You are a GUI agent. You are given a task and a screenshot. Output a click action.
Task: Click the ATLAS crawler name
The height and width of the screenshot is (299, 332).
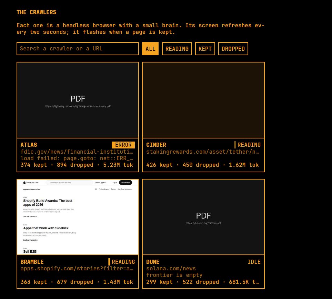tap(29, 145)
